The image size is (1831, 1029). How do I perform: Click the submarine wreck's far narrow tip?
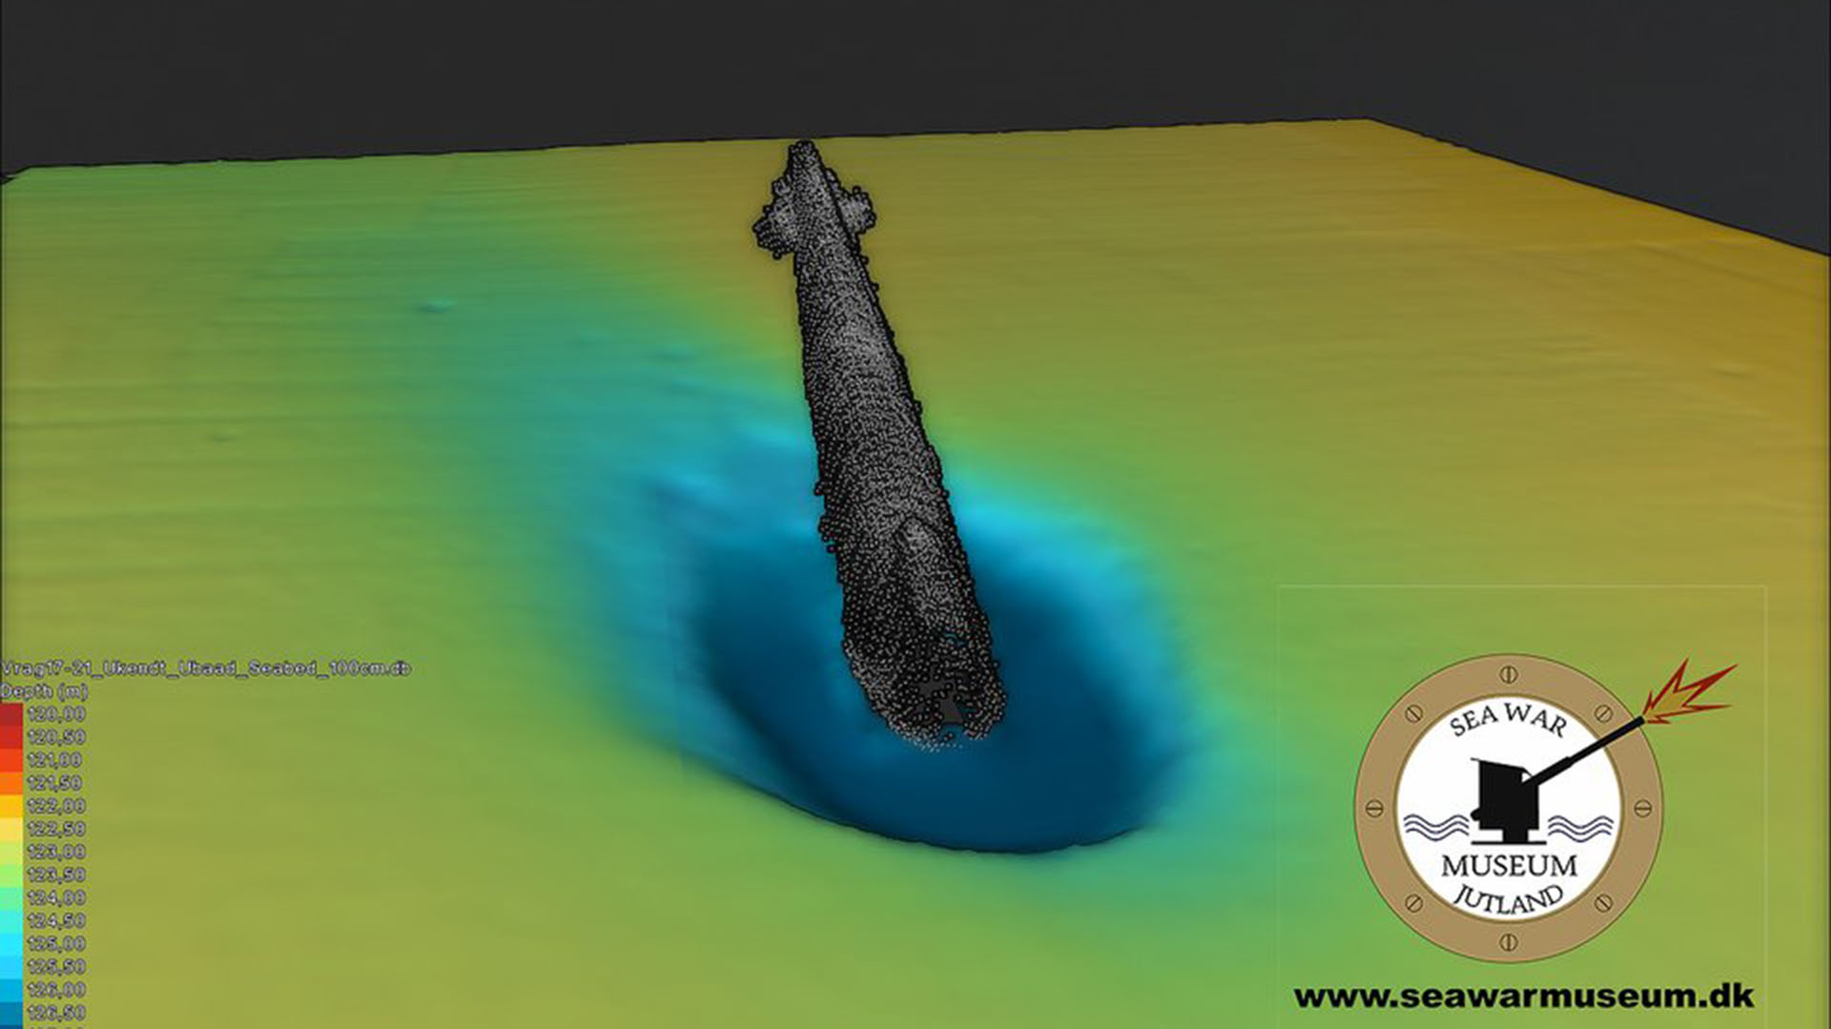(803, 151)
